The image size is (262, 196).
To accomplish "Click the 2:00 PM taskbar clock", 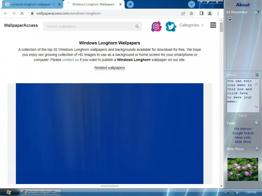I will click(x=251, y=192).
